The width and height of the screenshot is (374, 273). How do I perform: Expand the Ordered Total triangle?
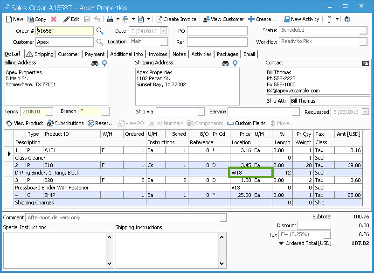coord(281,244)
